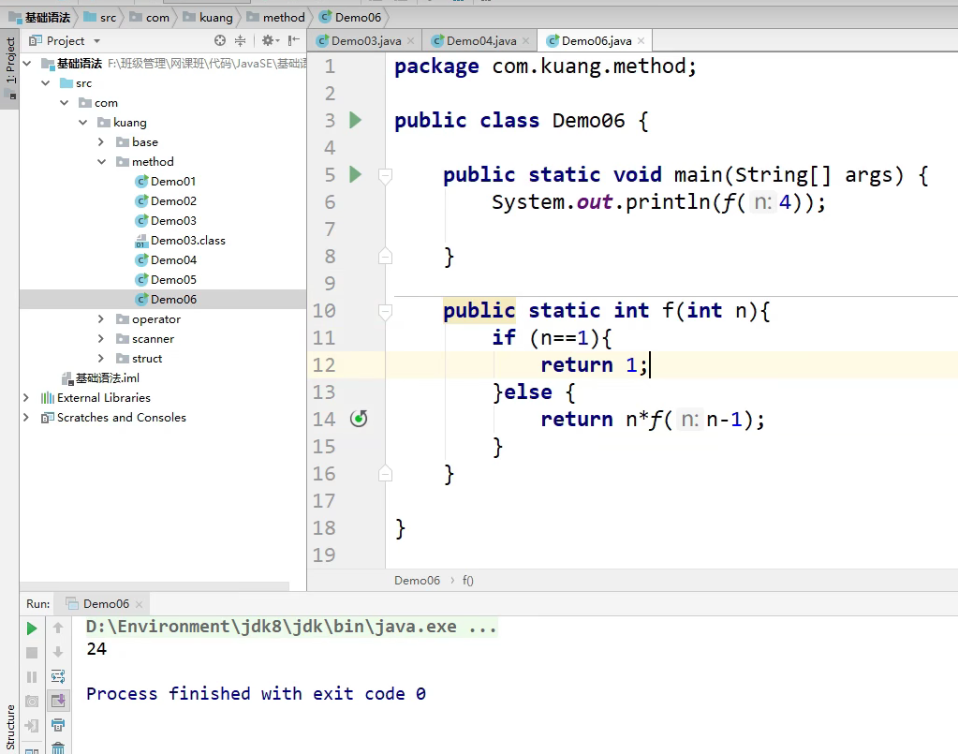Place cursor on line 12 return statement
958x754 pixels.
point(594,364)
